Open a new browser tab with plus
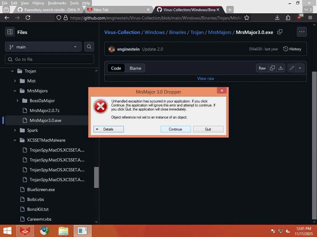Image resolution: width=317 pixels, height=237 pixels. click(x=230, y=10)
